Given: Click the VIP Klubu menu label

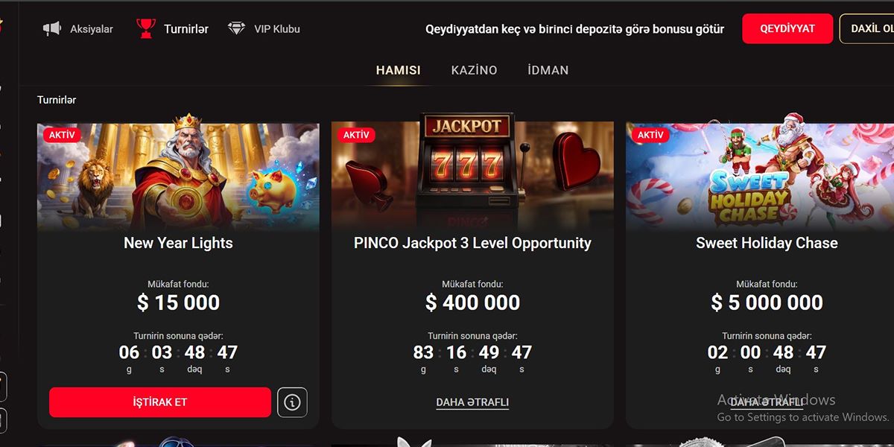Looking at the screenshot, I should click(x=277, y=29).
